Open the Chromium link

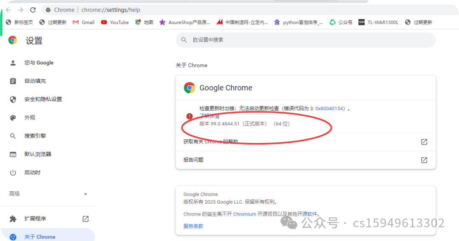244,214
